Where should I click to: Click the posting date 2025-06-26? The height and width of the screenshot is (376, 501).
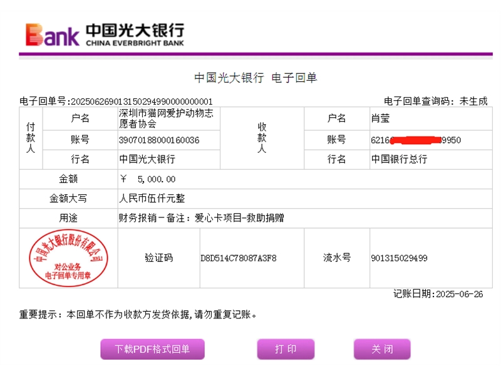pos(460,294)
